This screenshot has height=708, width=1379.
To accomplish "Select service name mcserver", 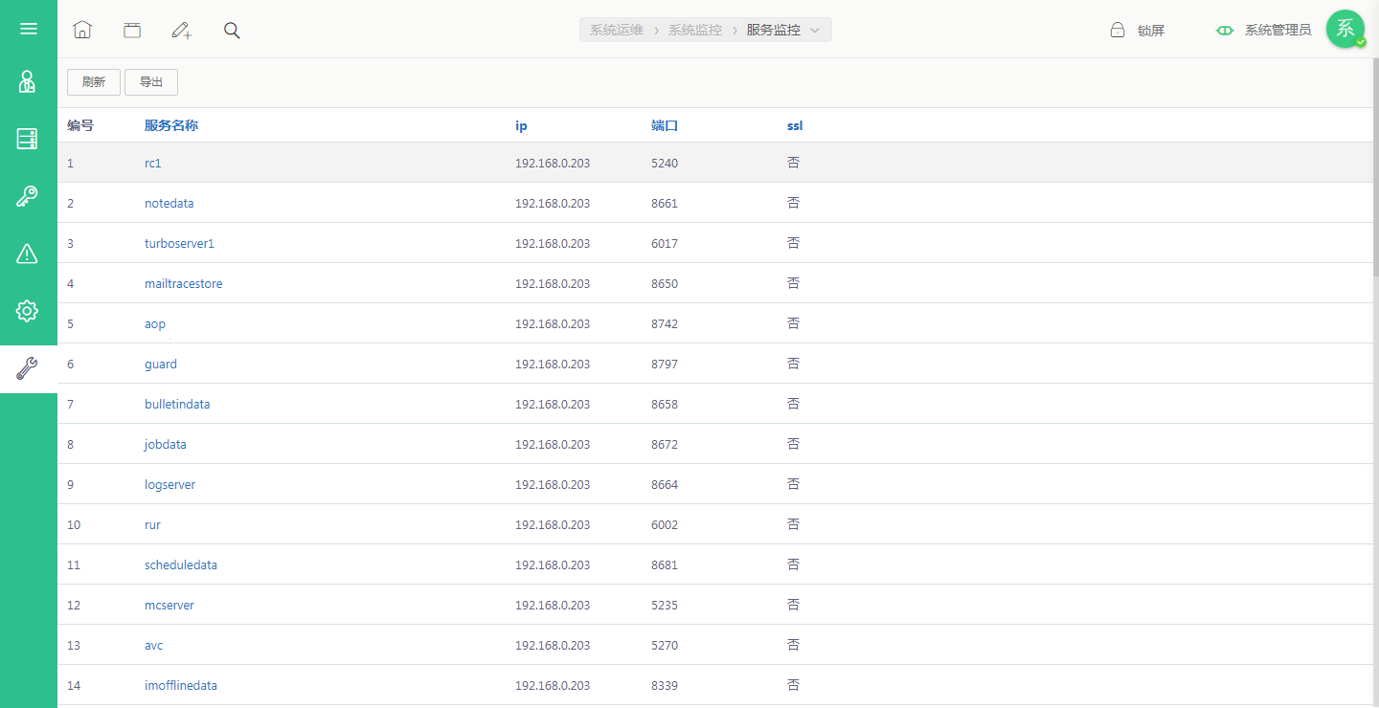I will point(170,606).
